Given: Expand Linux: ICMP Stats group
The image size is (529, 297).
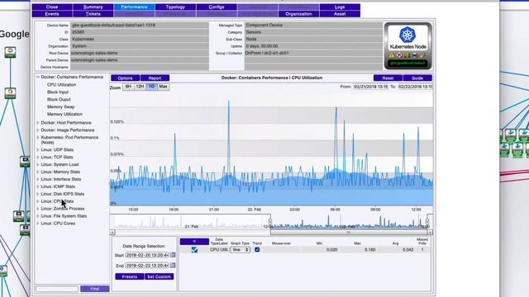Looking at the screenshot, I should click(x=38, y=186).
